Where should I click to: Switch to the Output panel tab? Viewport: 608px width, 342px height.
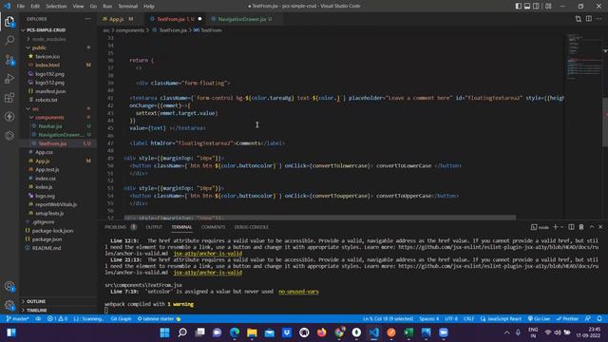coord(154,227)
